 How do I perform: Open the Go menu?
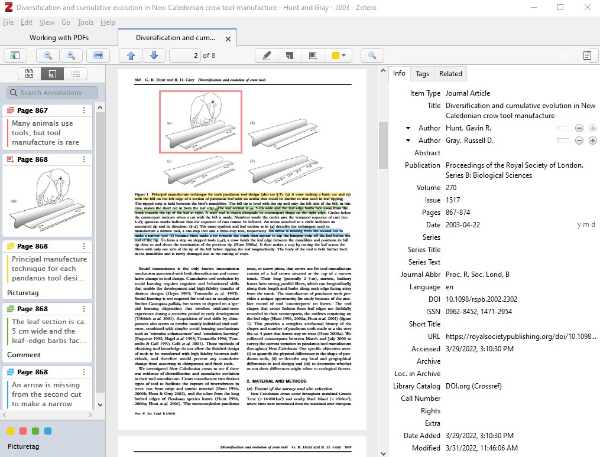(x=66, y=22)
